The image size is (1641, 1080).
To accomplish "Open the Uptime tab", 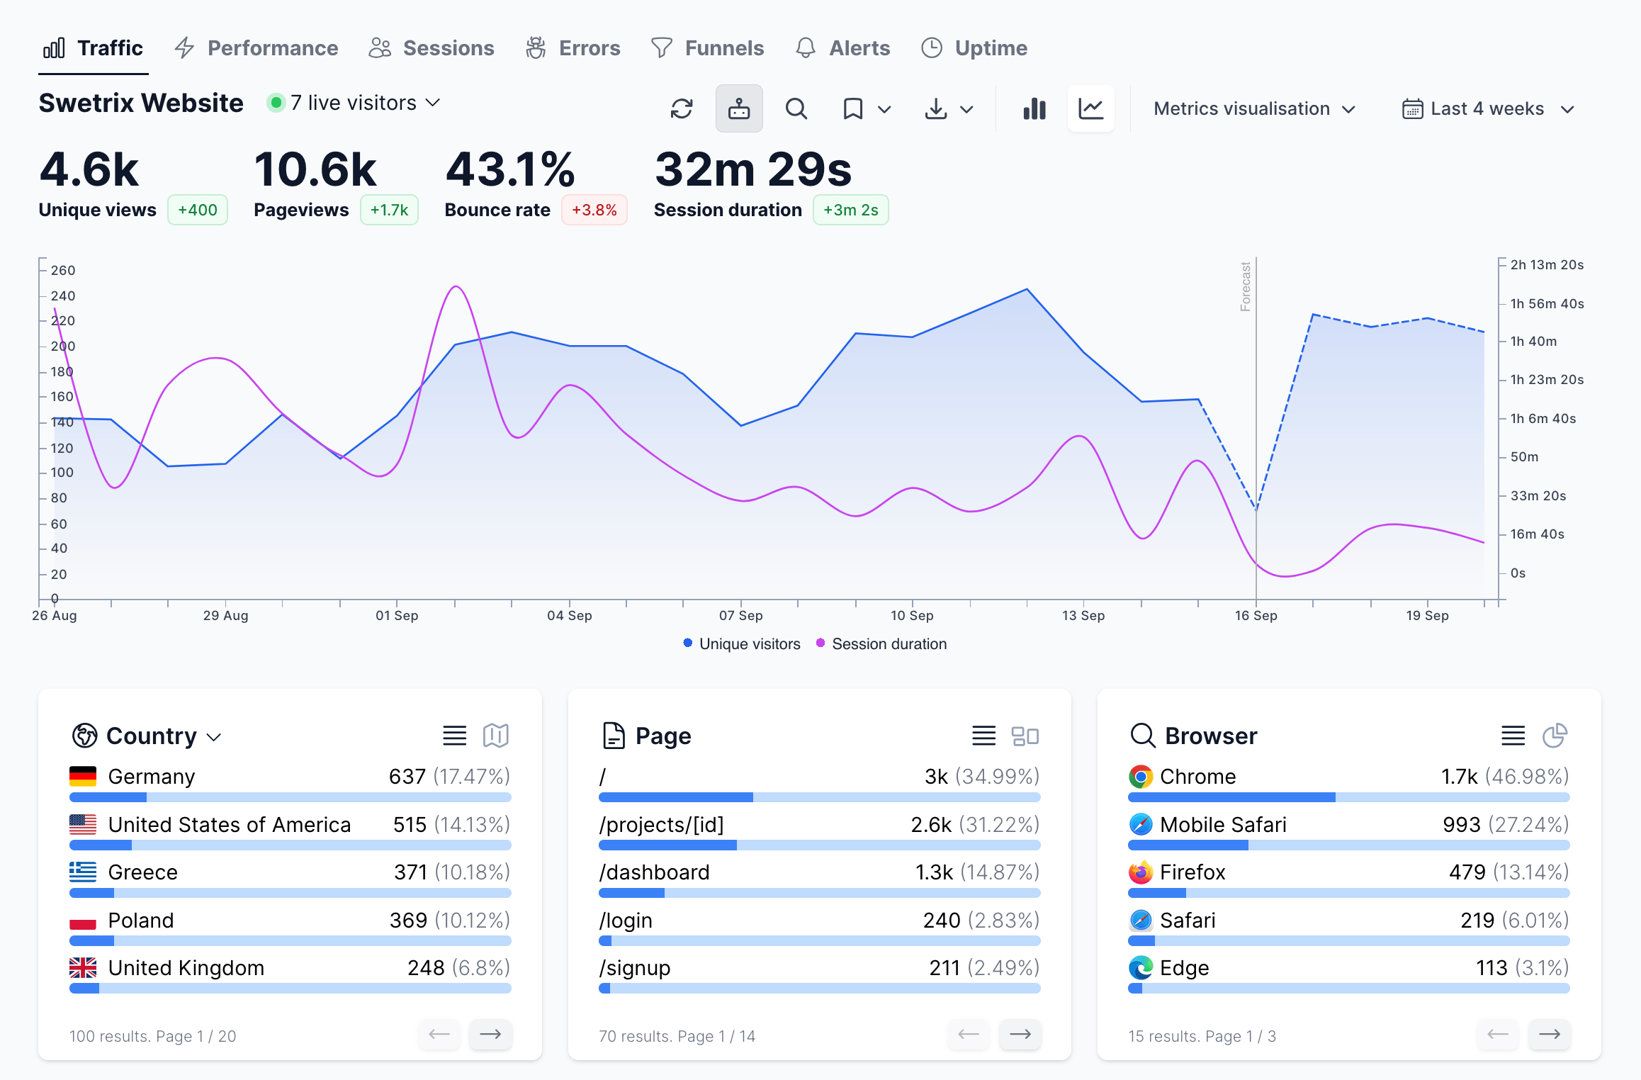I will click(974, 48).
